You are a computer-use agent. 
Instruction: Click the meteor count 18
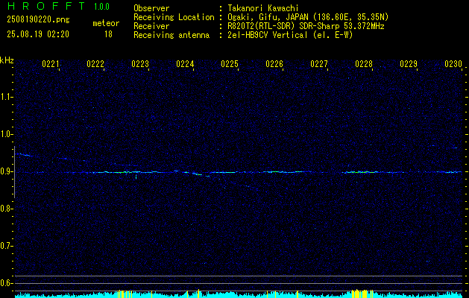coord(108,34)
